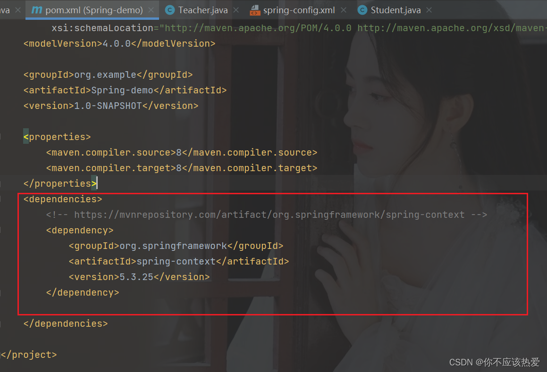Viewport: 547px width, 372px height.
Task: Click the Maven icon on pom.xml tab
Action: (37, 10)
